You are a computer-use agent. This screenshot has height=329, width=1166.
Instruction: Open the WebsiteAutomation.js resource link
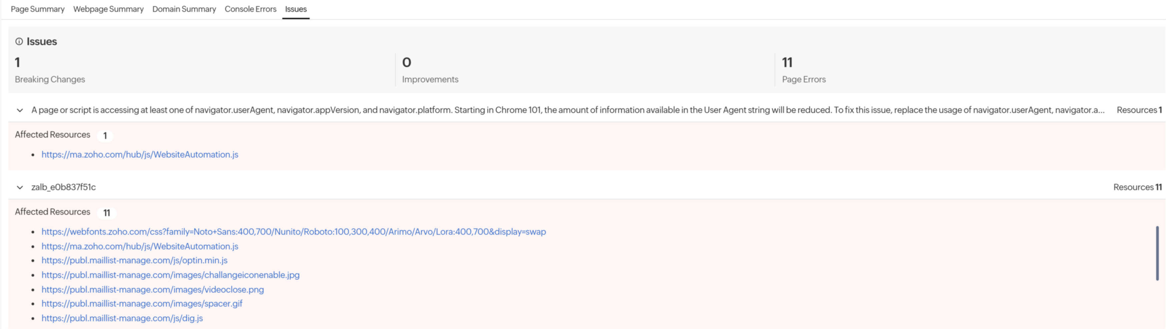click(140, 154)
